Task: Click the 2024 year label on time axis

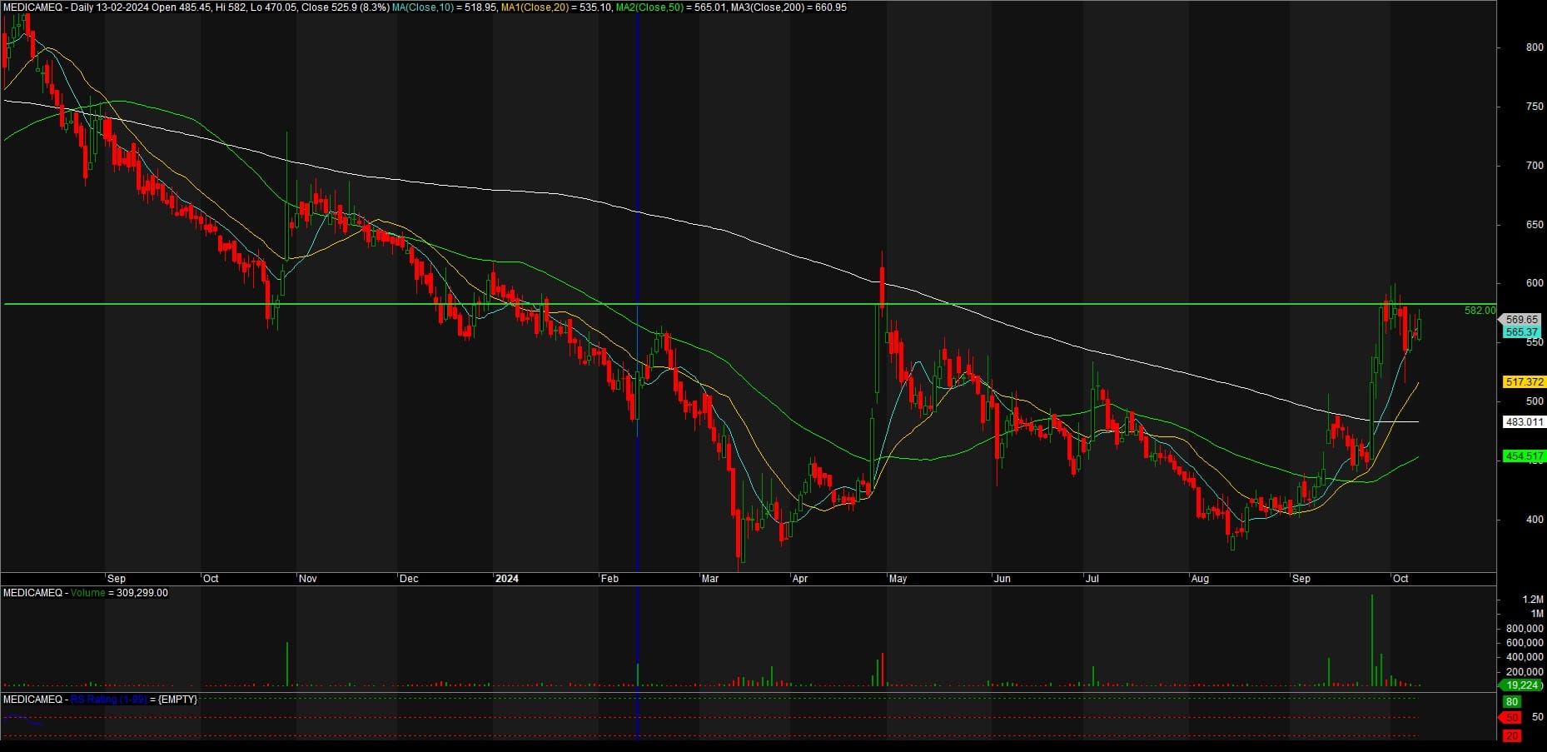Action: click(x=507, y=579)
